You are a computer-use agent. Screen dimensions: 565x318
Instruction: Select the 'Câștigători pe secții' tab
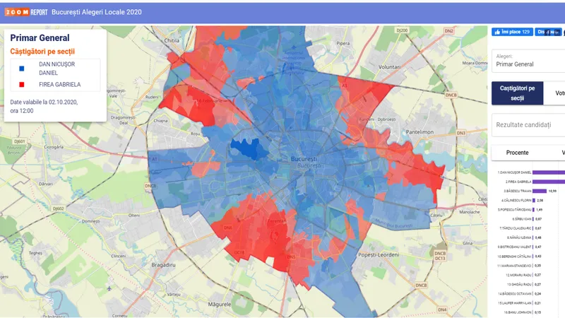[x=517, y=93]
